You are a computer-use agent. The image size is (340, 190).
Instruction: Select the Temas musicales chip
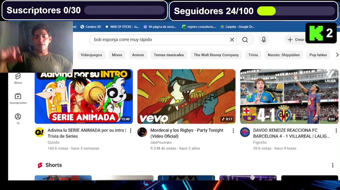click(x=169, y=55)
